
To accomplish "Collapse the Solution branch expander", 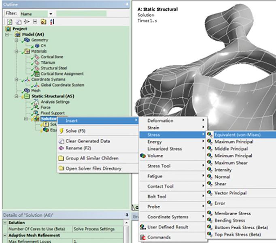I will [26, 119].
